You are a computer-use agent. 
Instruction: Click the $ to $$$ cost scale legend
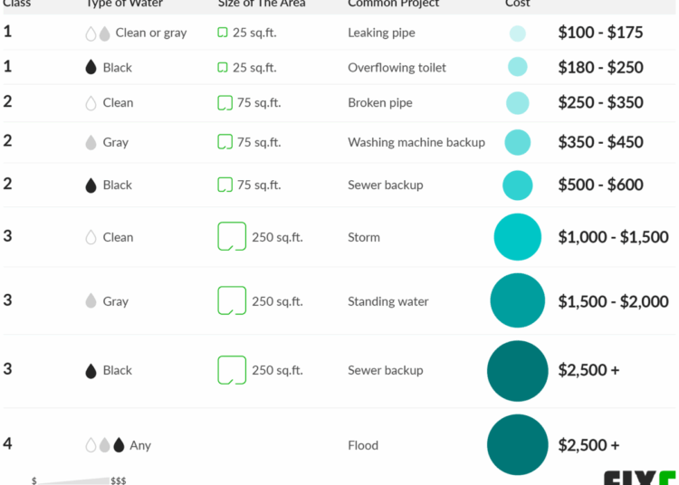[x=80, y=480]
